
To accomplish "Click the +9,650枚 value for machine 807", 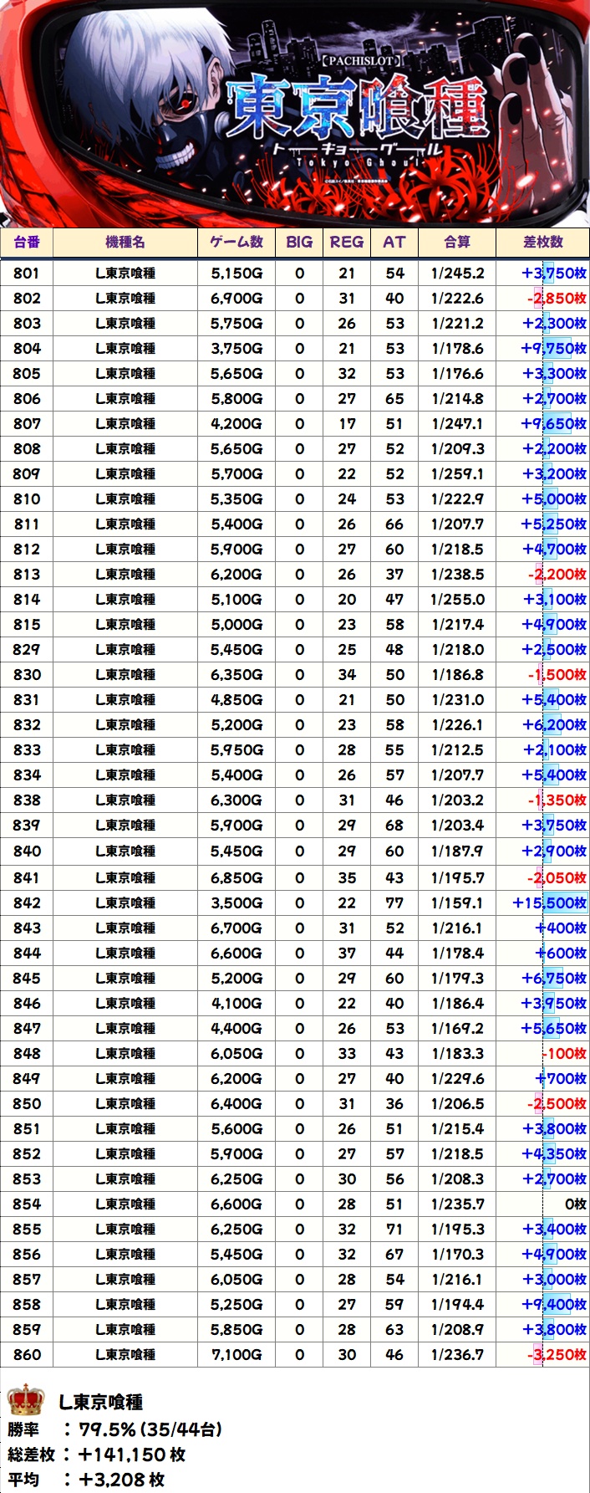I will tap(553, 423).
